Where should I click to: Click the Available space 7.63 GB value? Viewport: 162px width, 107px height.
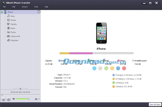137,64
